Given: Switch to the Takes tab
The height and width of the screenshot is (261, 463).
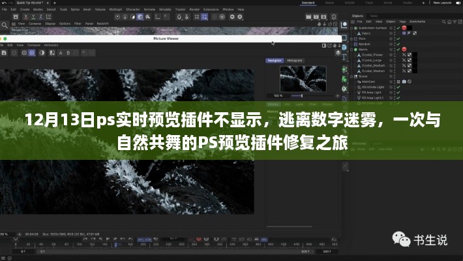Looking at the screenshot, I should tap(374, 16).
